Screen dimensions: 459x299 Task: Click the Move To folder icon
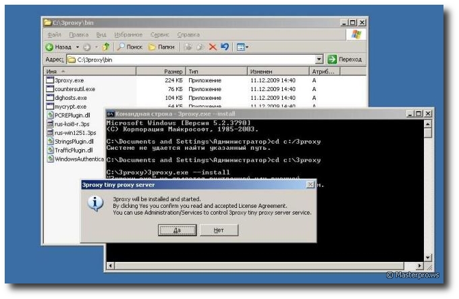[188, 47]
